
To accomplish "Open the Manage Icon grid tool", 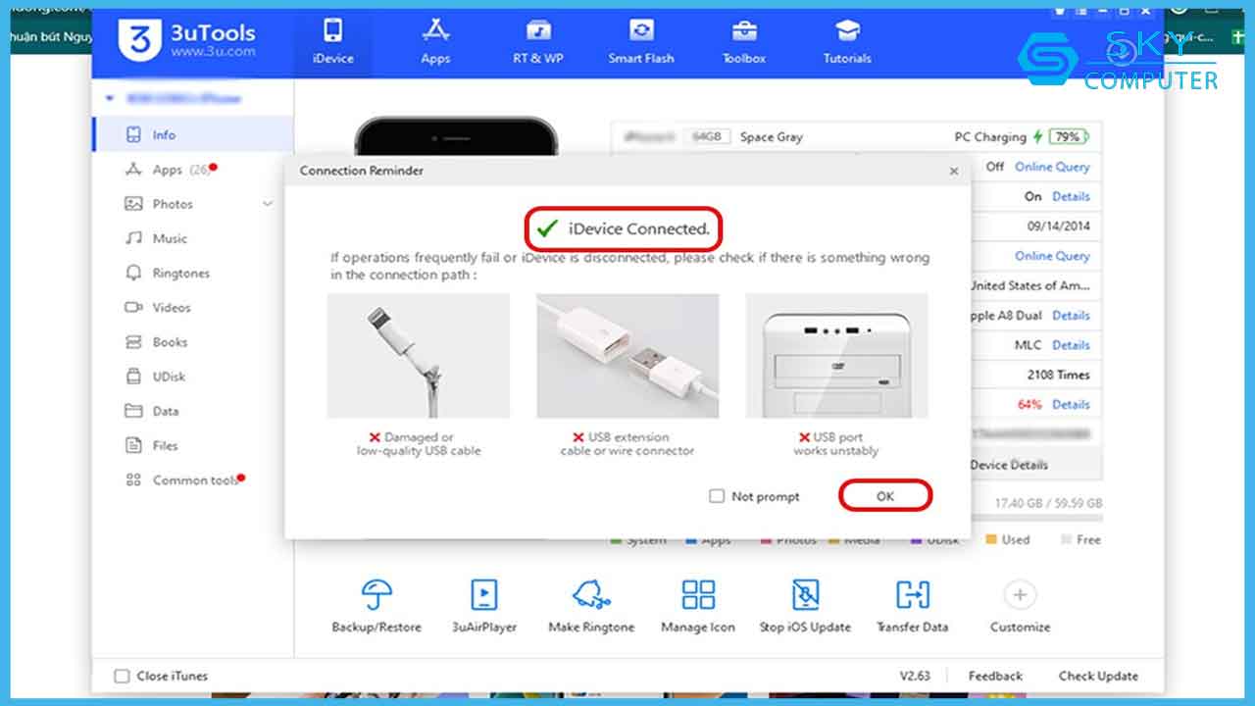I will point(698,595).
